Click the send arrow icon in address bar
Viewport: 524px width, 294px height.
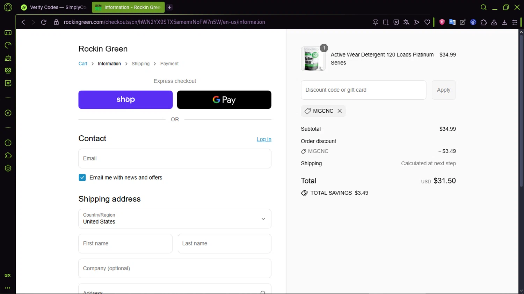point(417,22)
